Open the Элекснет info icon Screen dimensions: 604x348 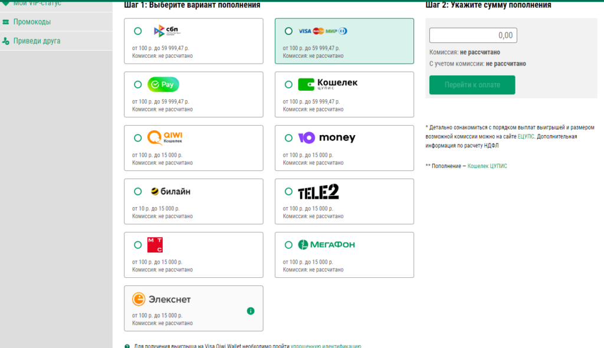coord(250,311)
